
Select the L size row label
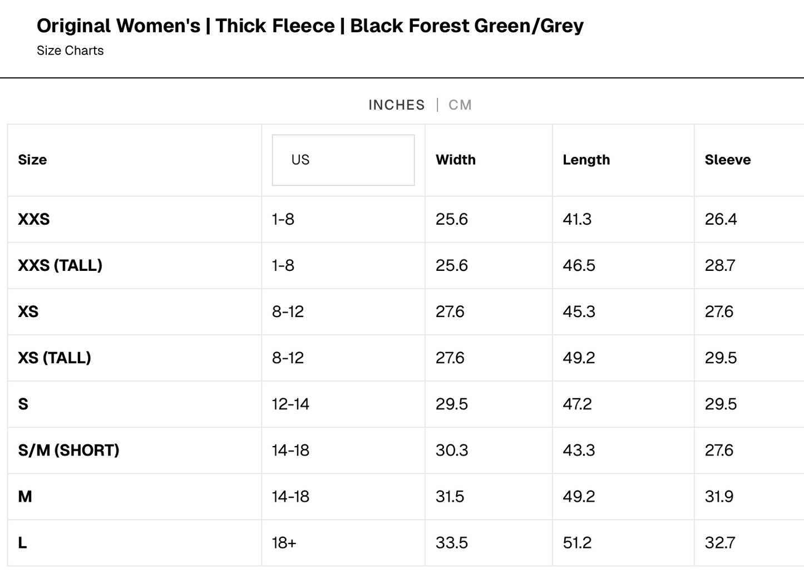click(22, 542)
